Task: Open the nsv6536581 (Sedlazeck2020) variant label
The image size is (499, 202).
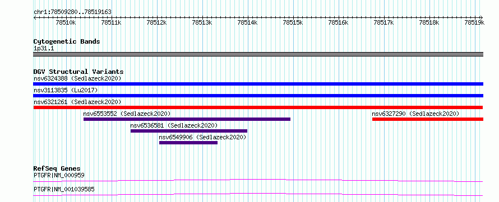Action: pyautogui.click(x=174, y=125)
